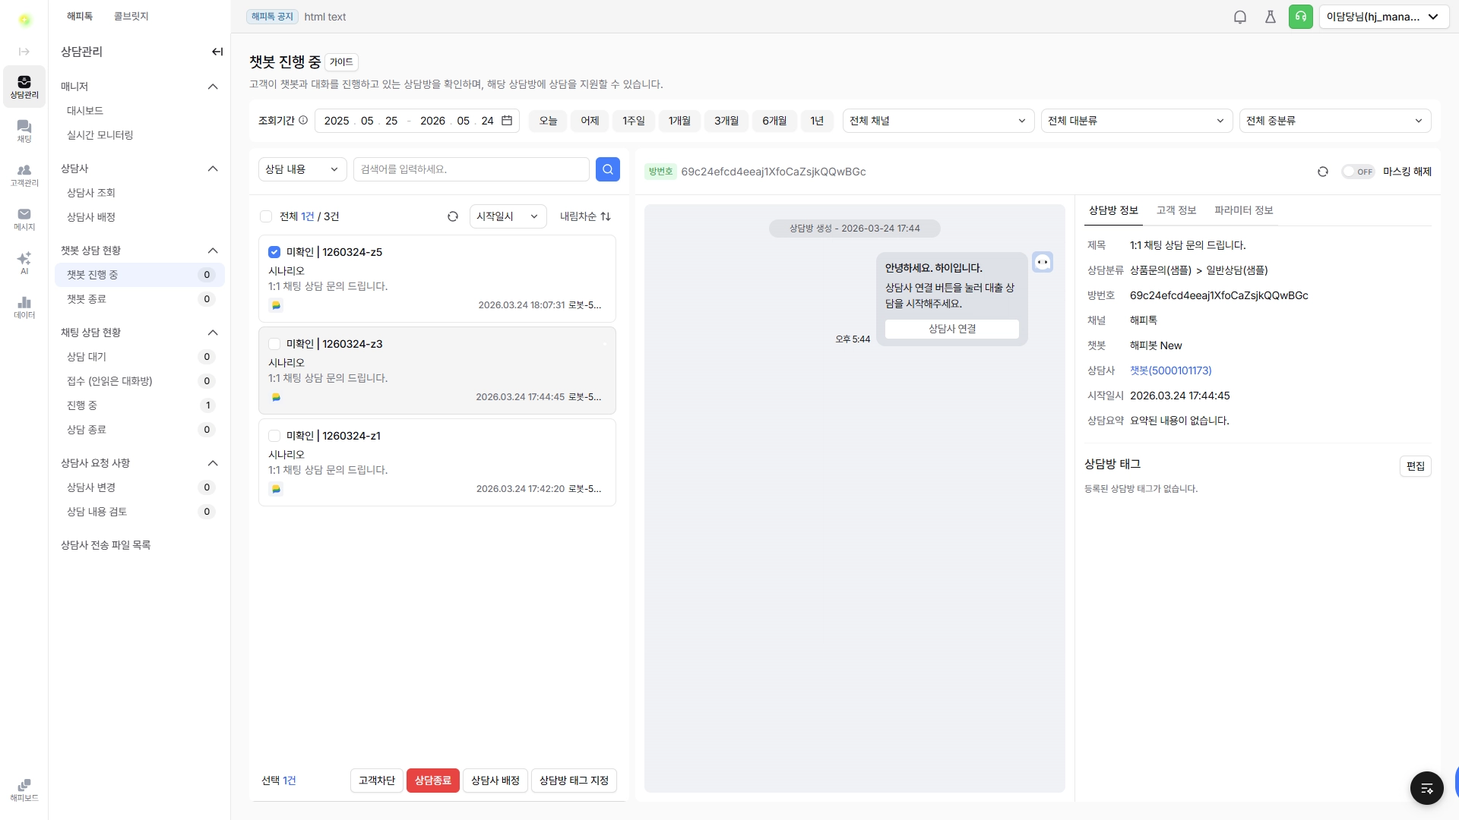Select the 해피톡 top tab

coord(80,16)
